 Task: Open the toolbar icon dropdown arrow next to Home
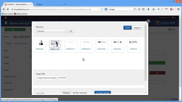162,9
